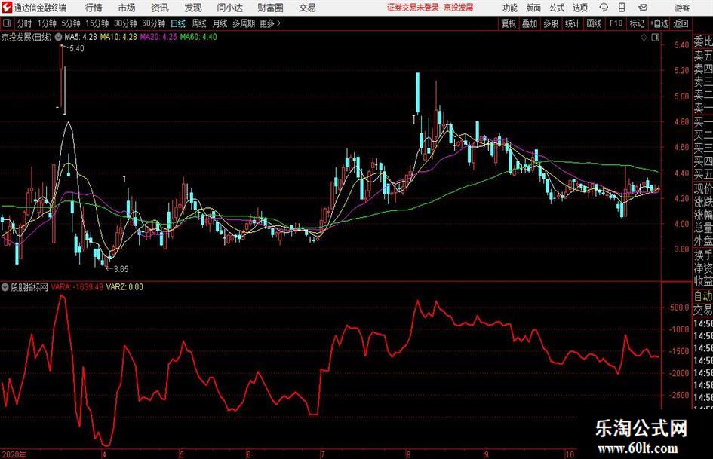The height and width of the screenshot is (459, 713).
Task: Click the 2020年 date label on time axis
Action: pyautogui.click(x=14, y=454)
